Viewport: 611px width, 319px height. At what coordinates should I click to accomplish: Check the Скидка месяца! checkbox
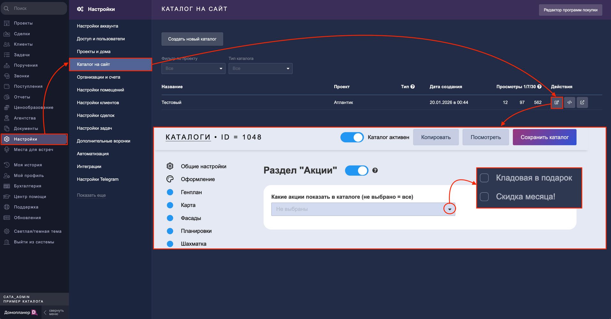coord(484,197)
